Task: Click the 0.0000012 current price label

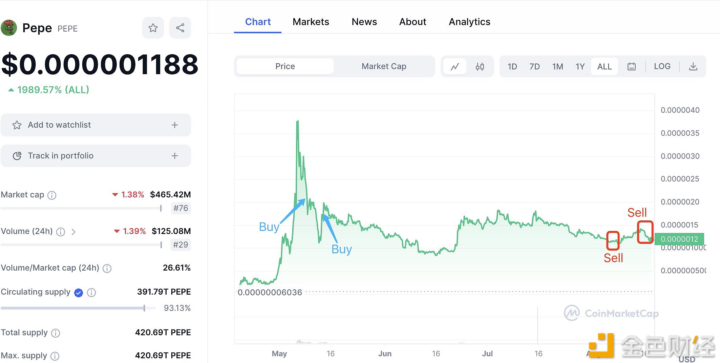Action: point(679,239)
